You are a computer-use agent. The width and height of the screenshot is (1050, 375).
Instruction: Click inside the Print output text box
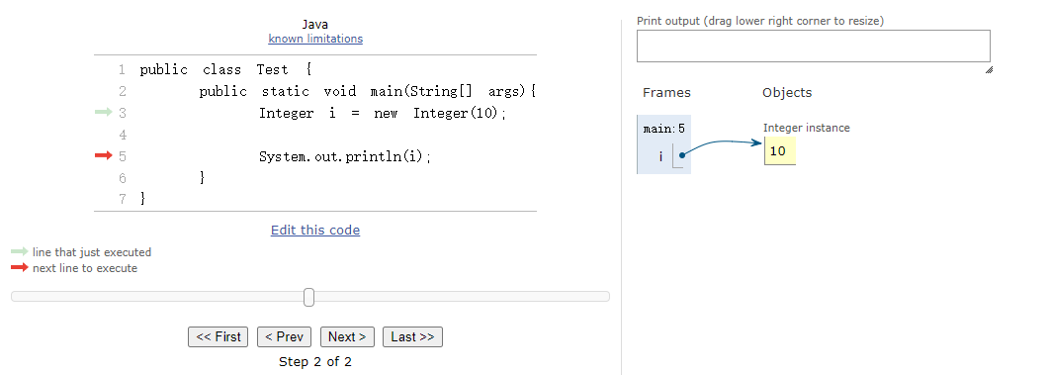[813, 47]
